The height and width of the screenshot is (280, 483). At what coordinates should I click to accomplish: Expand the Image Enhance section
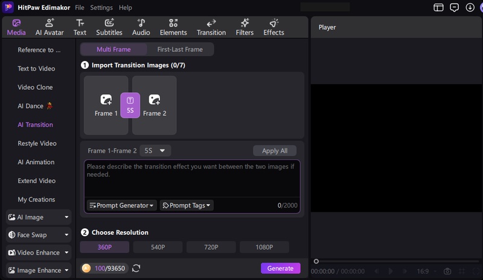tap(39, 270)
